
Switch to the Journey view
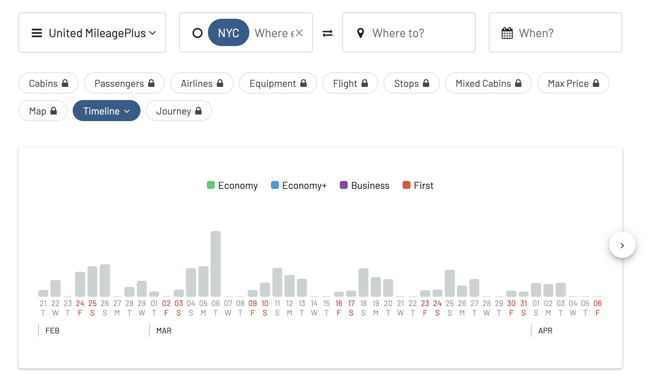(179, 111)
